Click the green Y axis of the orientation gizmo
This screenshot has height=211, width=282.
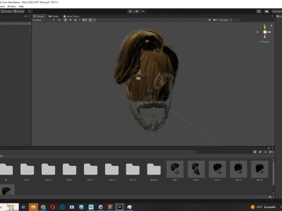pyautogui.click(x=265, y=28)
